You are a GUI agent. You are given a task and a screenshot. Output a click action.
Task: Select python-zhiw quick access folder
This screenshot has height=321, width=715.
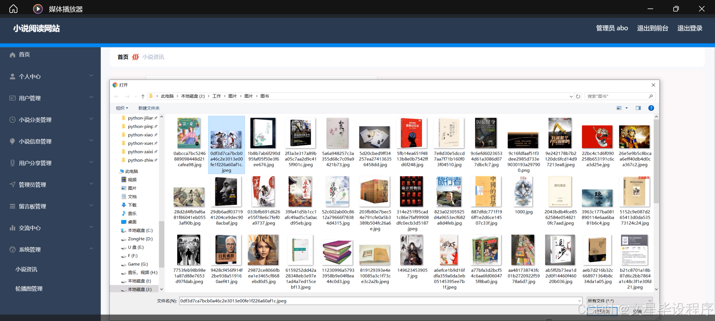[x=140, y=160]
